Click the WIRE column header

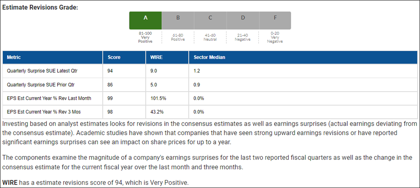(x=168, y=58)
